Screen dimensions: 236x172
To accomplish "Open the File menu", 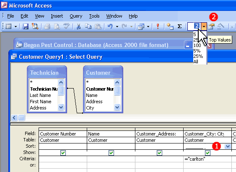I will (10, 16).
